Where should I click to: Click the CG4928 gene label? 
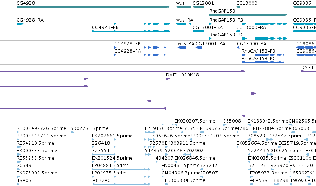26,3
